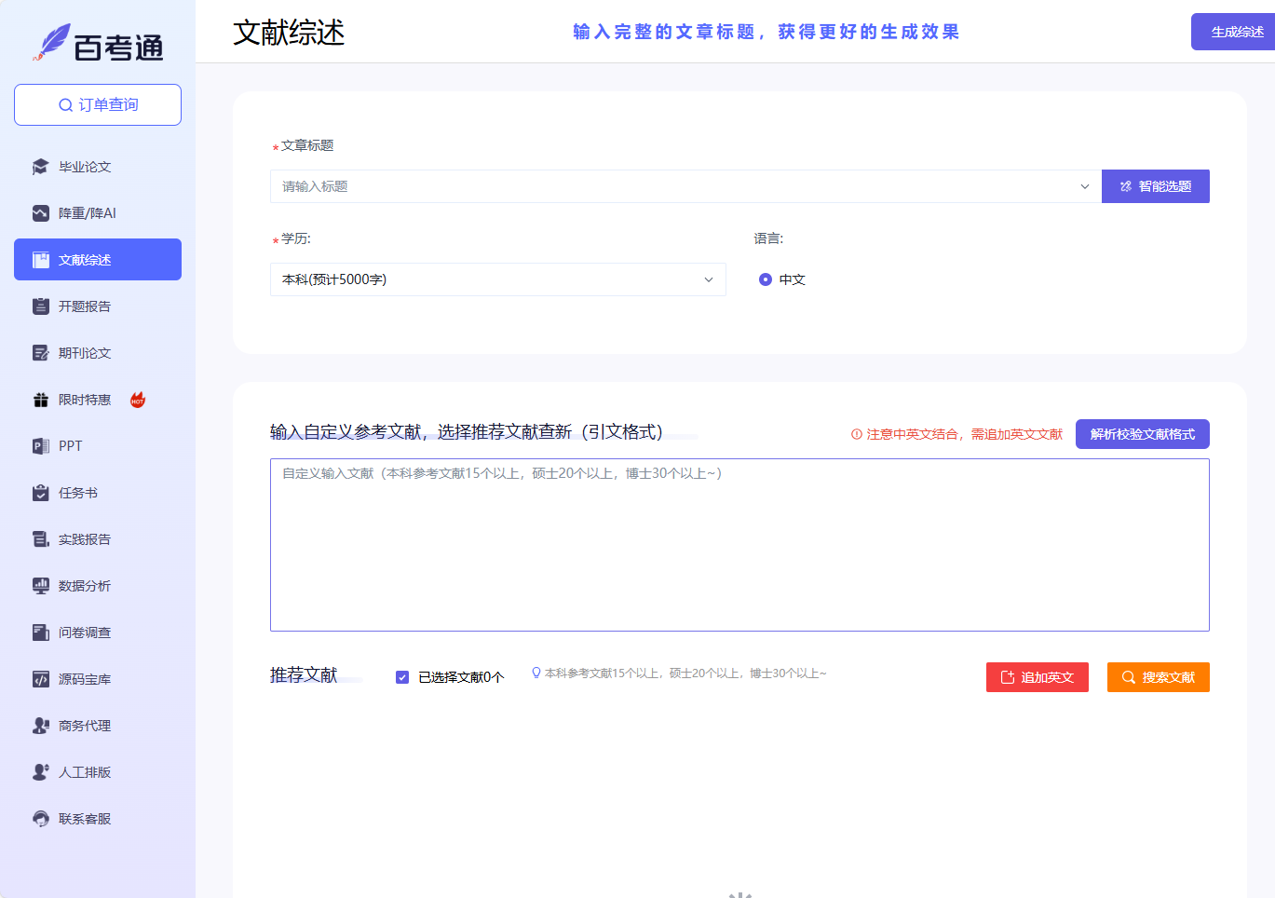Click the 百考通 feather logo
Screen dimensions: 1275x898
coord(52,43)
